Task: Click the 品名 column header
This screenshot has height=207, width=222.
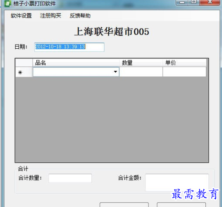Action: coord(76,62)
